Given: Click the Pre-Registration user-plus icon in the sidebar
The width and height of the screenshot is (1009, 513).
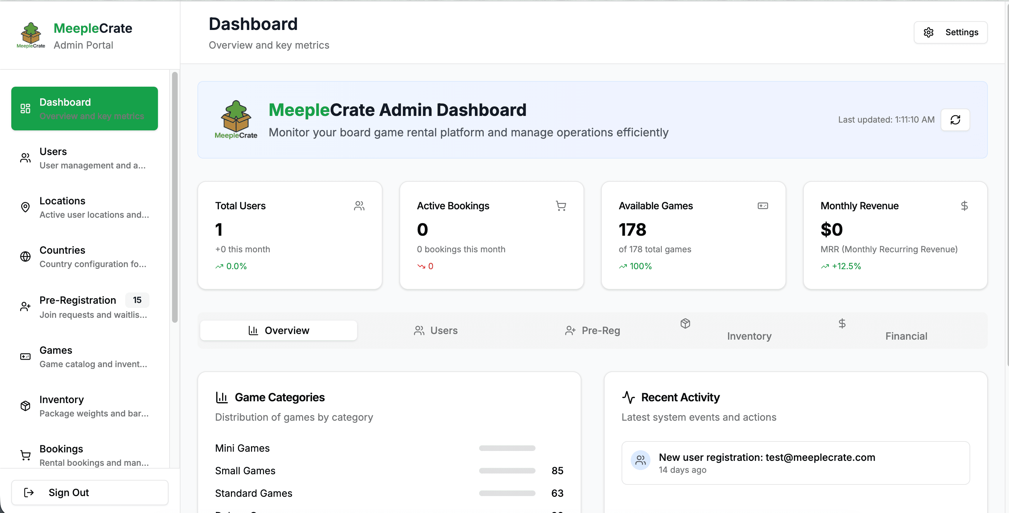Looking at the screenshot, I should coord(25,307).
